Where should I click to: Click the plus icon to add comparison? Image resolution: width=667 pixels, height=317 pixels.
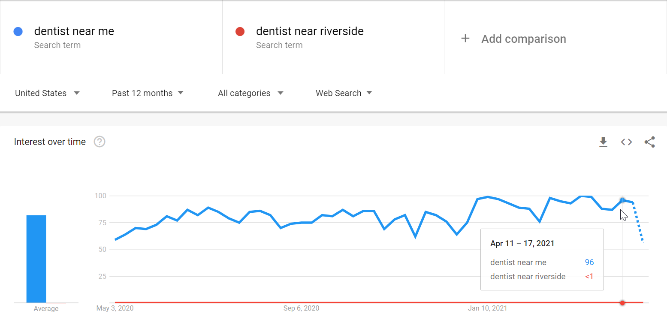(465, 39)
